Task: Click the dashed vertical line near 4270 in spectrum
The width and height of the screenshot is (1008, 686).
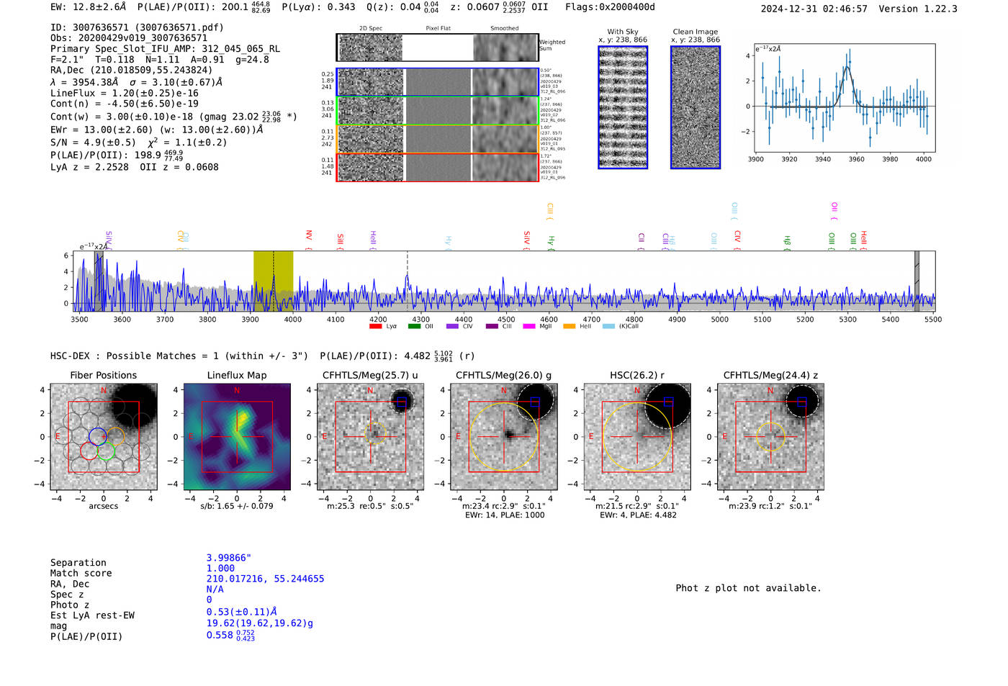Action: [x=408, y=281]
